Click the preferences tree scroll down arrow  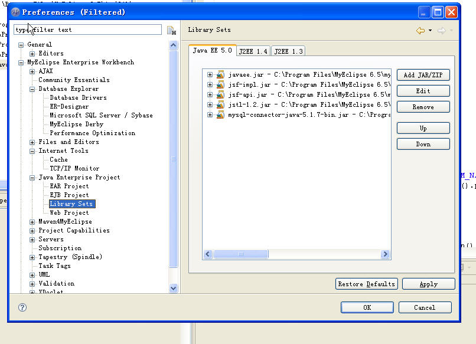coord(174,288)
